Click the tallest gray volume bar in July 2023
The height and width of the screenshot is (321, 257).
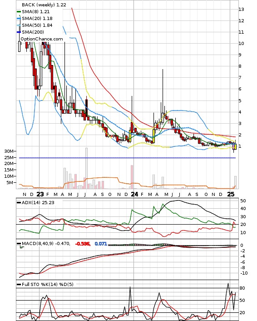86,168
